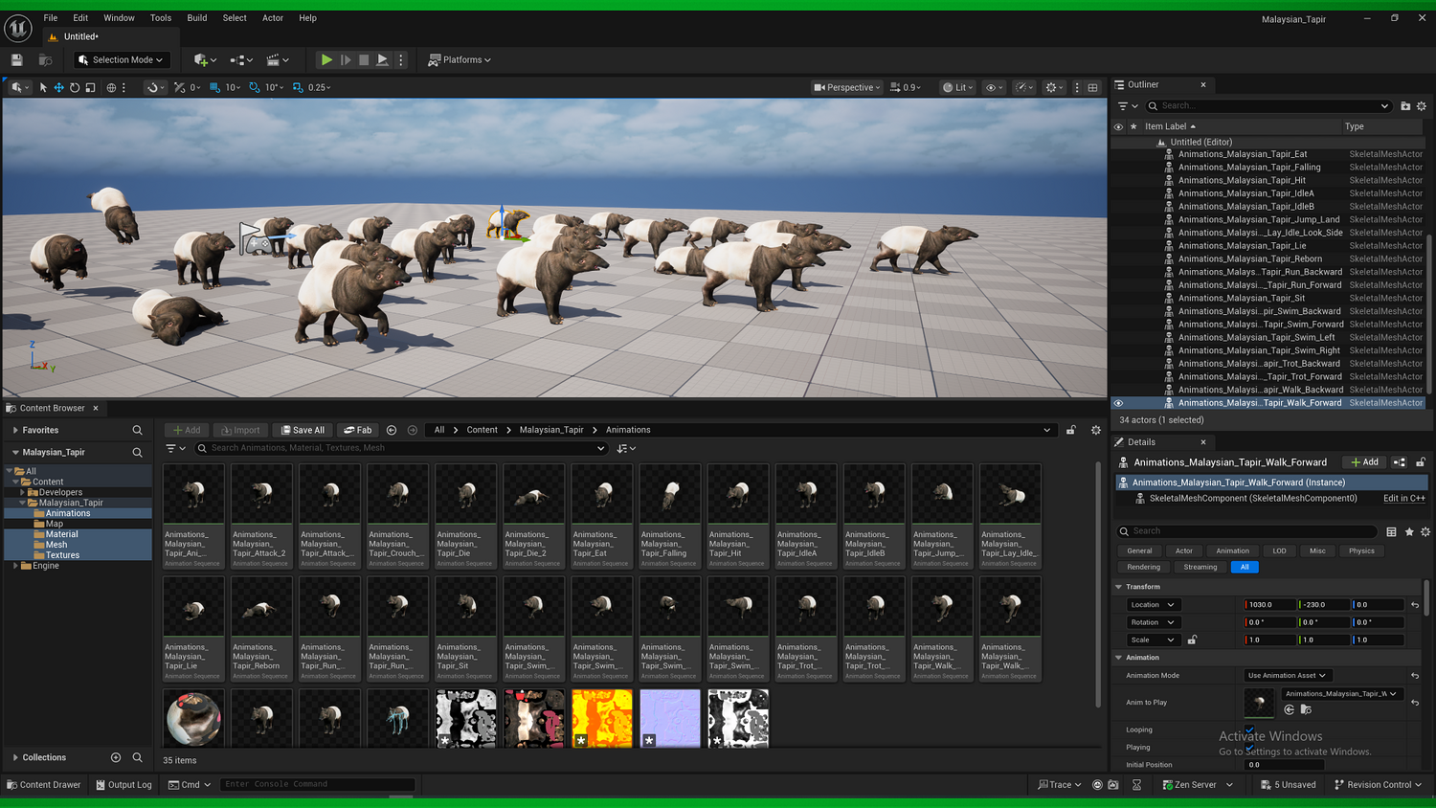The width and height of the screenshot is (1436, 808).
Task: Toggle rotation snapping icon
Action: tap(255, 87)
